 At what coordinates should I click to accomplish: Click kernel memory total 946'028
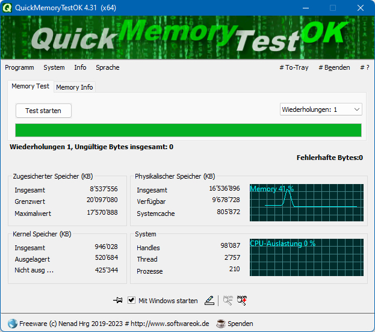point(106,247)
